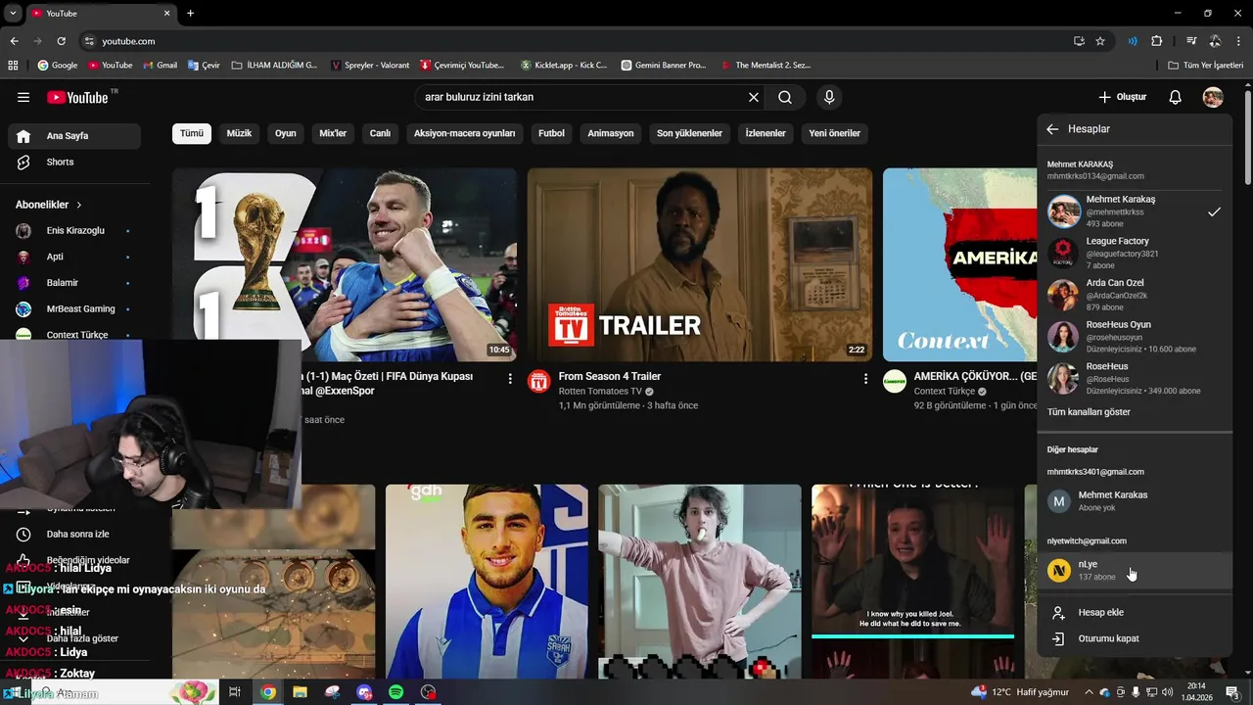
Task: Switch to the RoseHeus channel with 349.000 abone
Action: coord(1135,378)
